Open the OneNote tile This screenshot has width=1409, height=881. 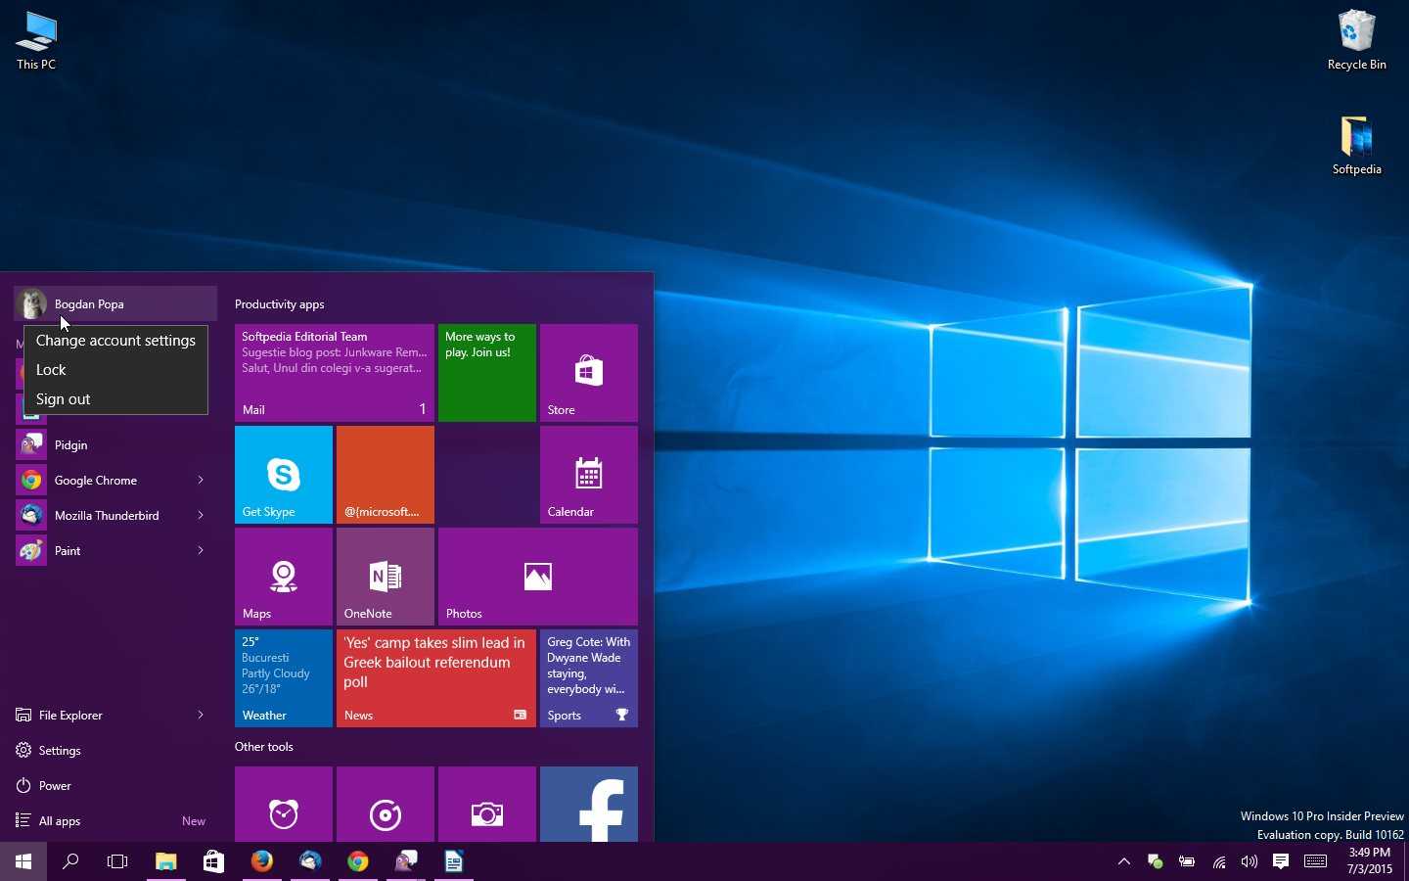click(x=385, y=577)
